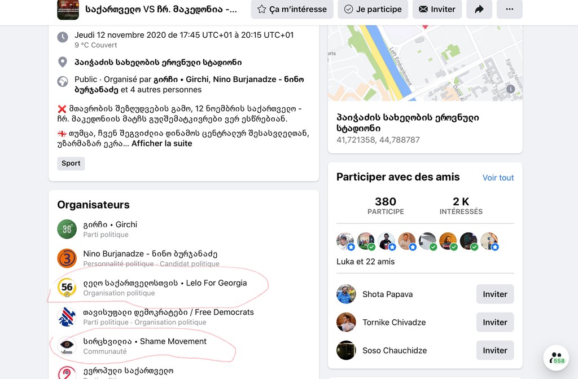This screenshot has height=379, width=578.
Task: Open stadium name link under the map
Action: click(x=408, y=123)
